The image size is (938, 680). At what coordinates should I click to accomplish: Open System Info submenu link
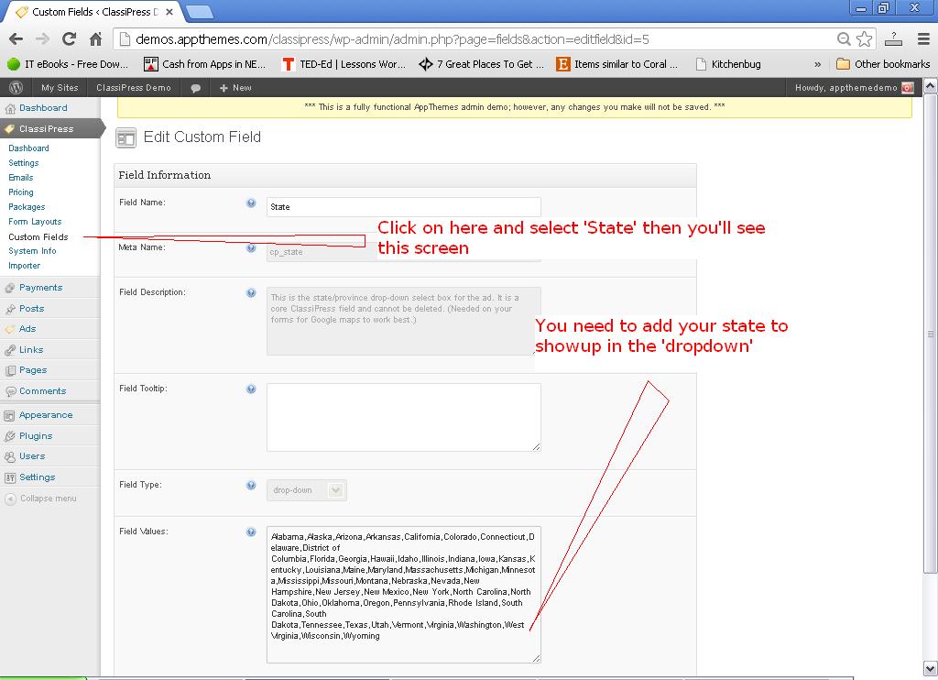point(32,251)
